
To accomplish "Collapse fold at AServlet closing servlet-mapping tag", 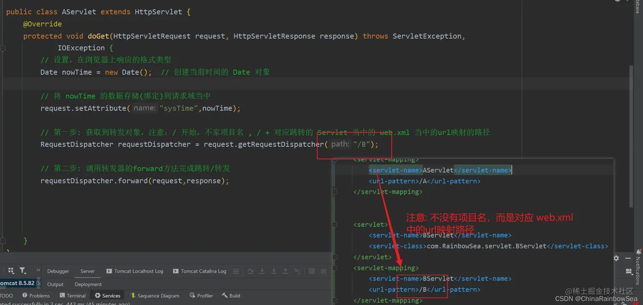I will tap(335, 192).
